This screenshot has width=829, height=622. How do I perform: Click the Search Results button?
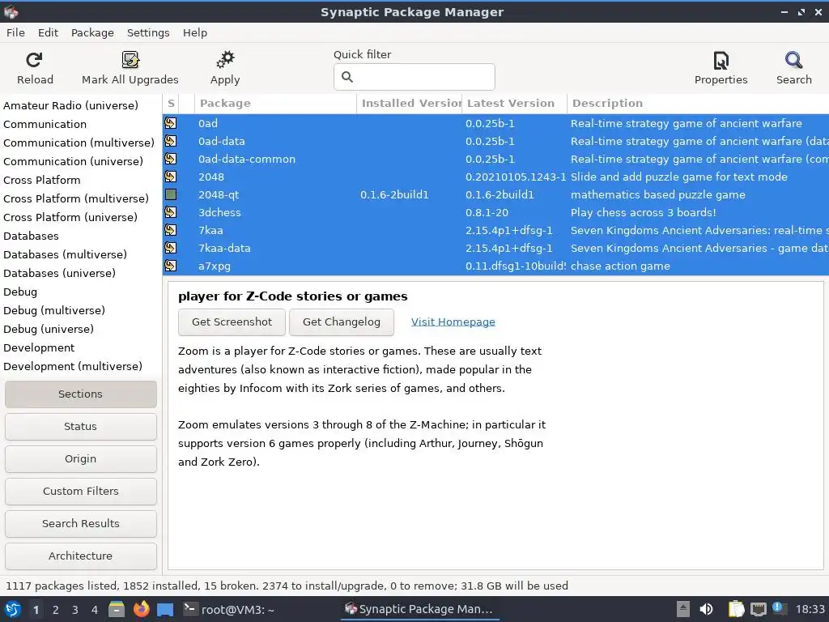pos(81,524)
